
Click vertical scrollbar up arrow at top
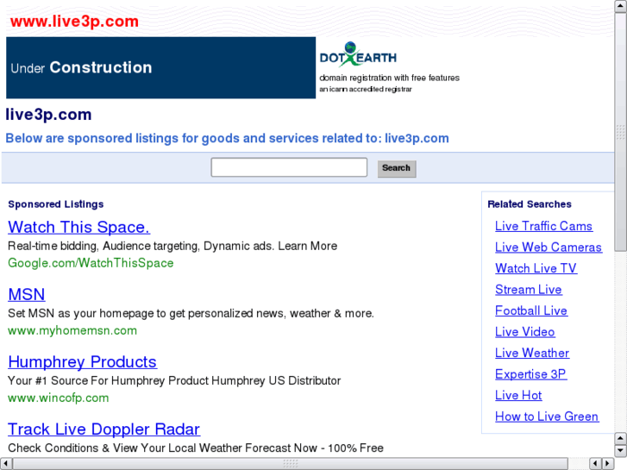point(621,6)
